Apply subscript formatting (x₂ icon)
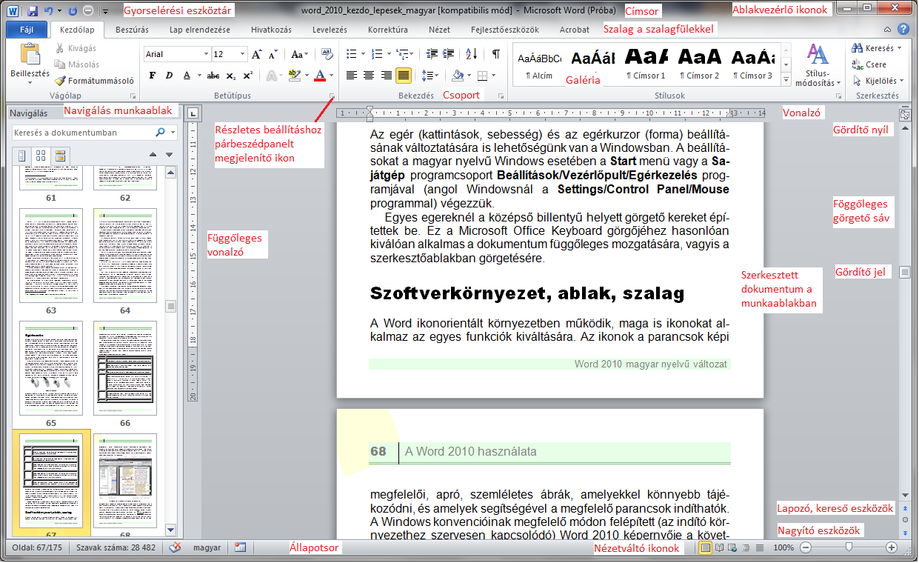The width and height of the screenshot is (919, 563). 231,76
